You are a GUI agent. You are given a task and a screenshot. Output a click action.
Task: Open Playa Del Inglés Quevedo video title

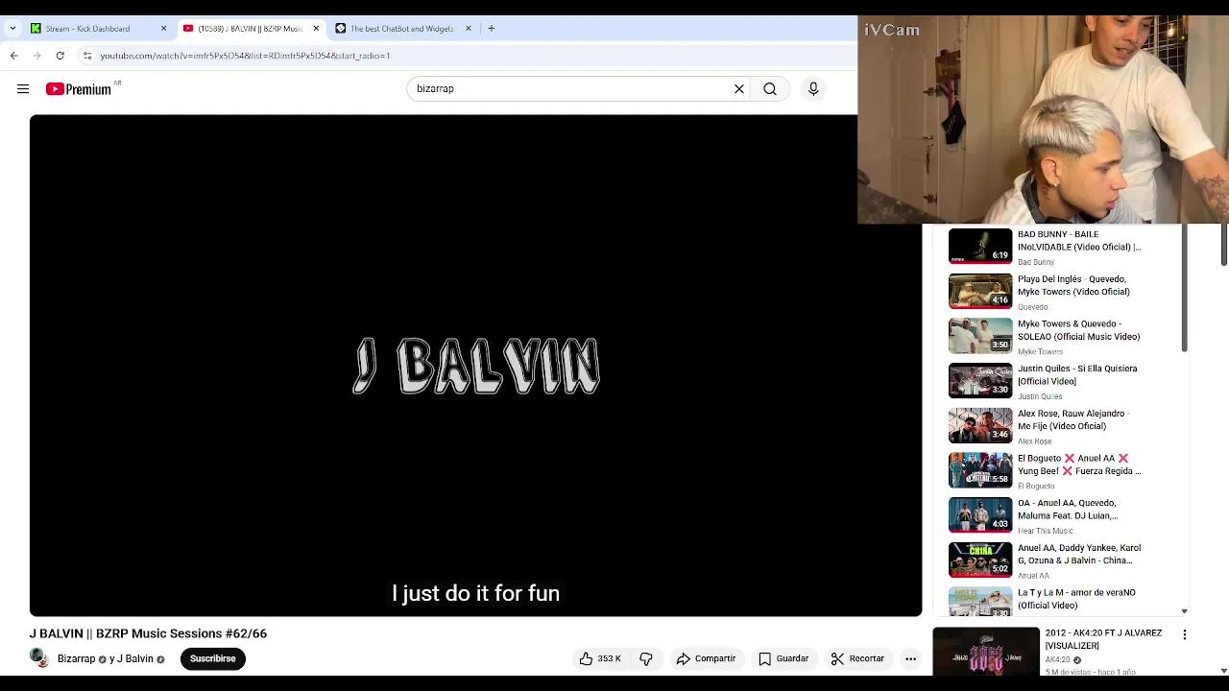(1073, 285)
